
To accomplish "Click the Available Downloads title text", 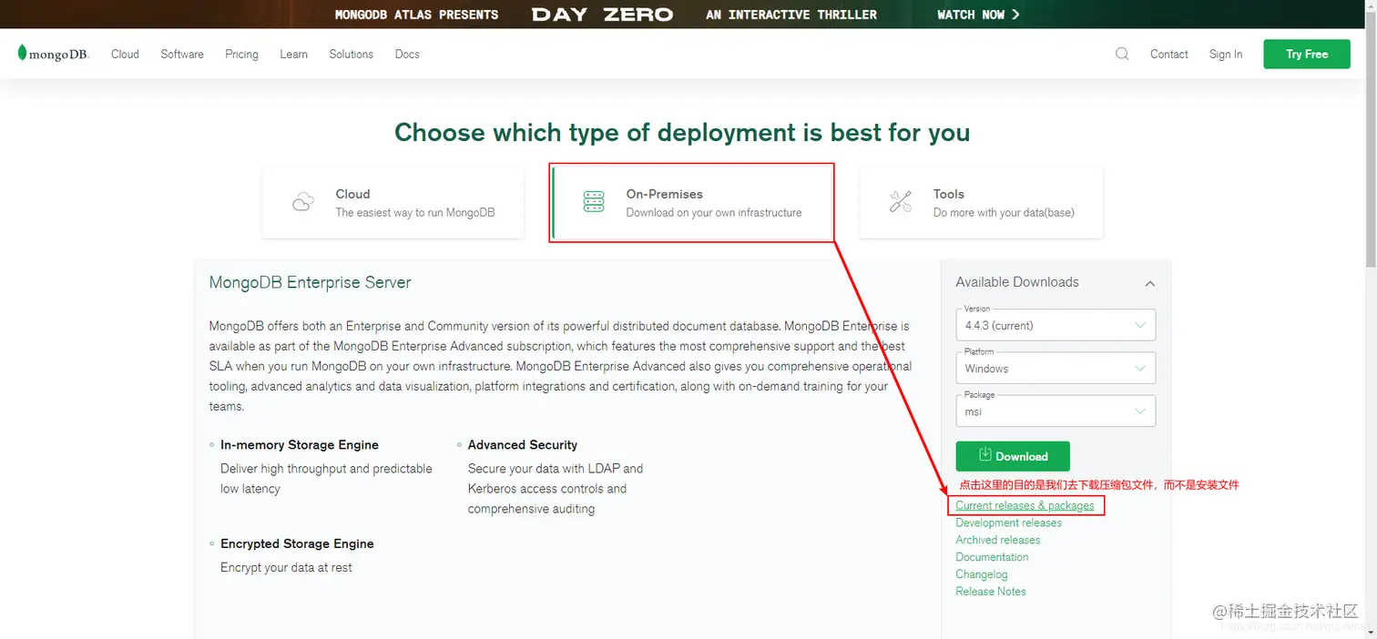I will point(1016,282).
